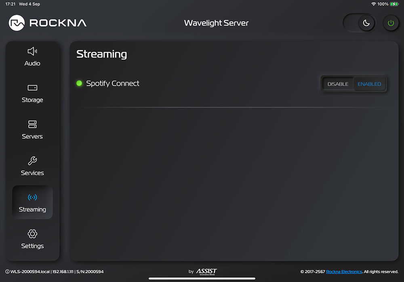Open the Storage drive icon
The width and height of the screenshot is (404, 282).
coord(32,88)
